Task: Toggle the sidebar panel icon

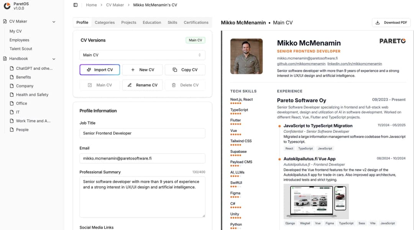Action: 76,5
